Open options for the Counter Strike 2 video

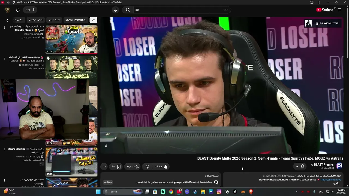[5, 27]
